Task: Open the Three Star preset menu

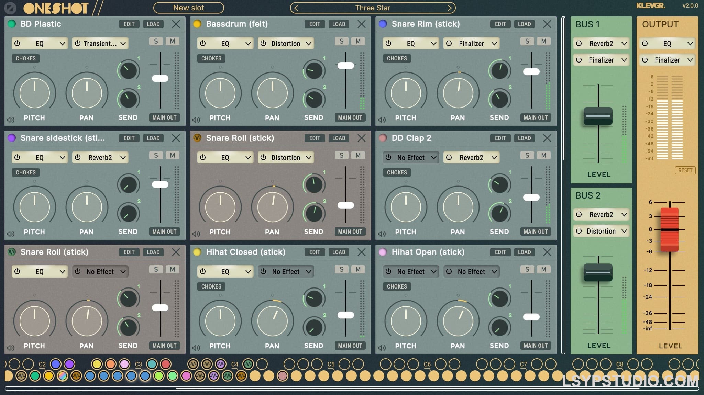Action: (373, 8)
